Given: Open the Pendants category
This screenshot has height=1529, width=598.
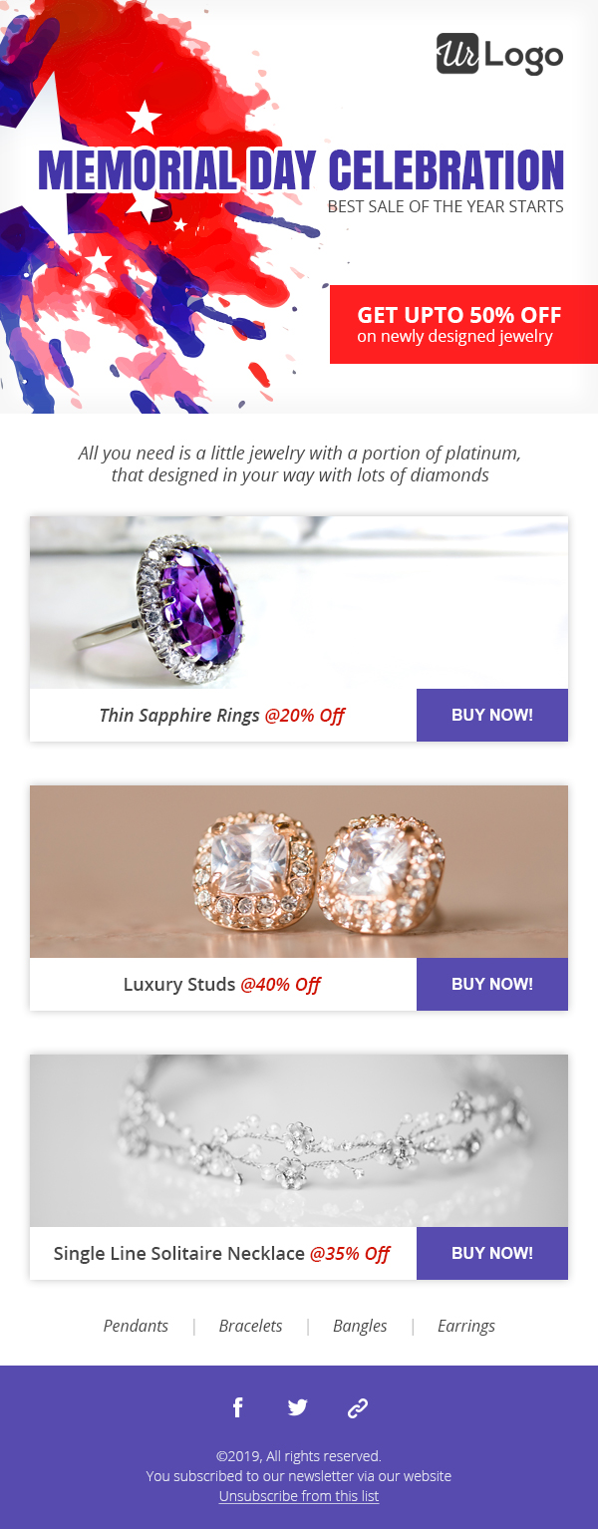Looking at the screenshot, I should (136, 1326).
